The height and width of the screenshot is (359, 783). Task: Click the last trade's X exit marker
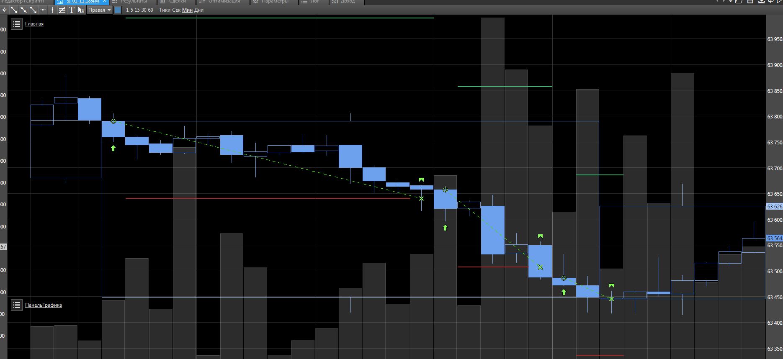(611, 299)
